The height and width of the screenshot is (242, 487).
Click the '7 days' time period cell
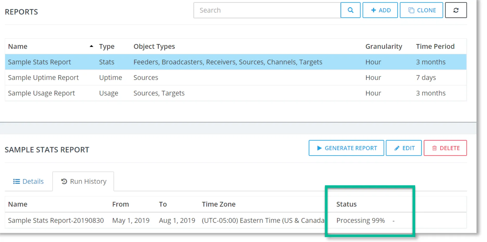coord(426,78)
